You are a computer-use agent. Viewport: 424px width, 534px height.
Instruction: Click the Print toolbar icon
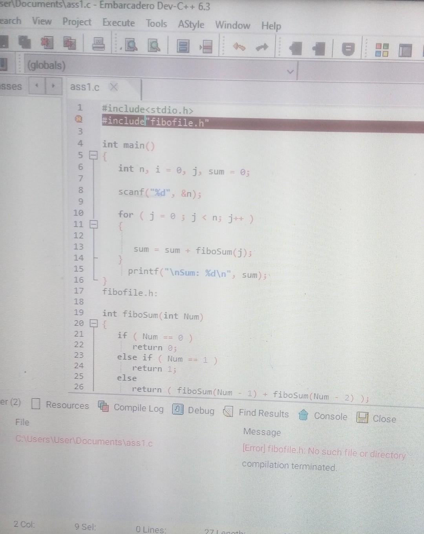tap(99, 44)
